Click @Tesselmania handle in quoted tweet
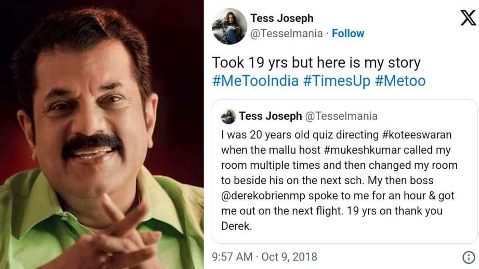The width and height of the screenshot is (479, 269). click(x=341, y=116)
